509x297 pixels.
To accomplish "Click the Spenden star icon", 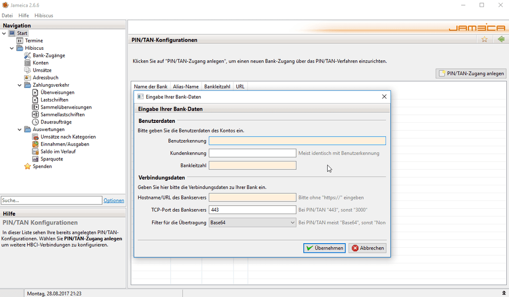I will click(x=27, y=167).
